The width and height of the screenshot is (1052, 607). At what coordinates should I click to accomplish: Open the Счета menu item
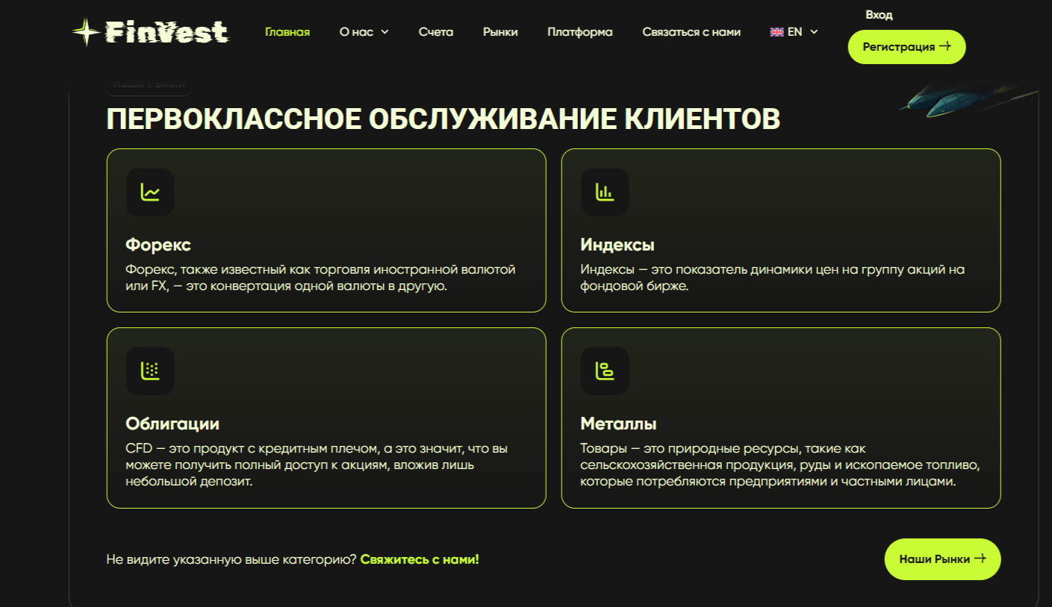[x=436, y=32]
